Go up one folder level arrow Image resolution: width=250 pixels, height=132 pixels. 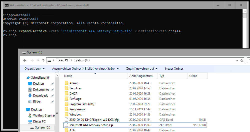43,60
